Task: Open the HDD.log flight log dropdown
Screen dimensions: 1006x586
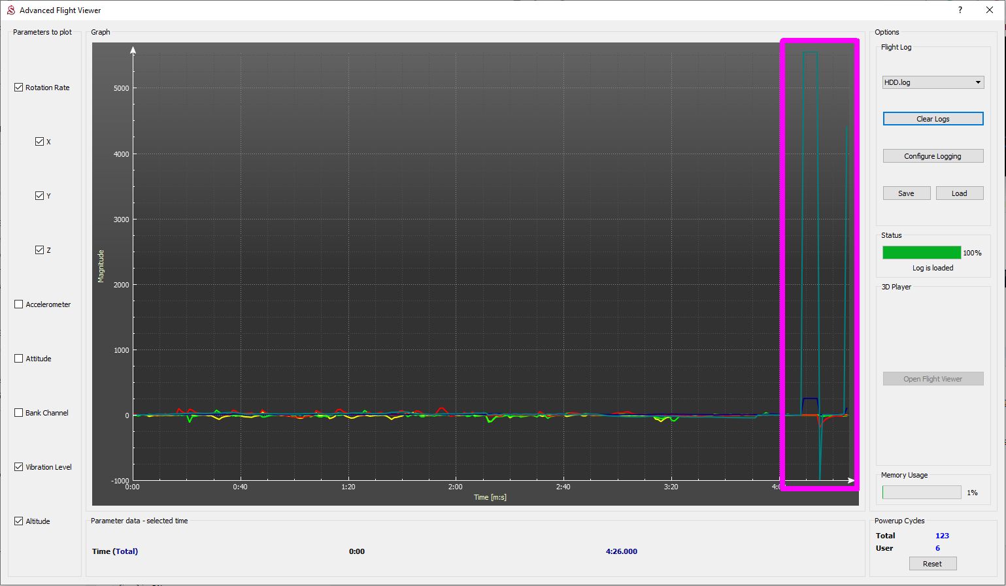Action: click(933, 82)
